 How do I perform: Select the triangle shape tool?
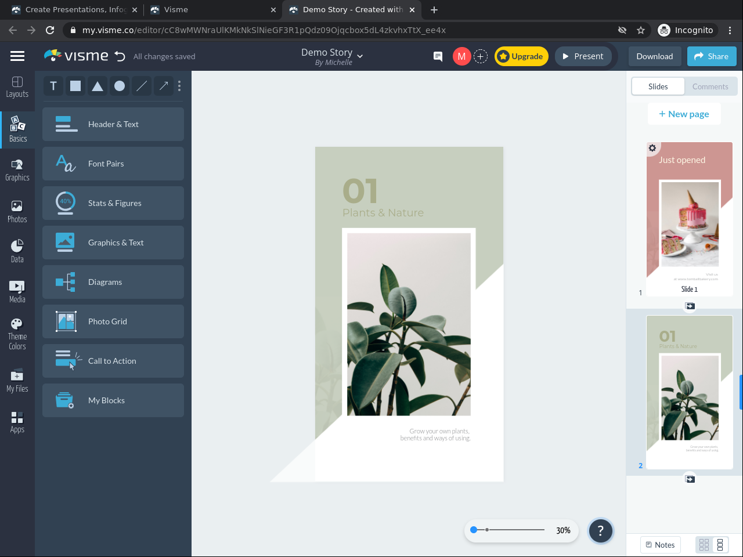[98, 86]
